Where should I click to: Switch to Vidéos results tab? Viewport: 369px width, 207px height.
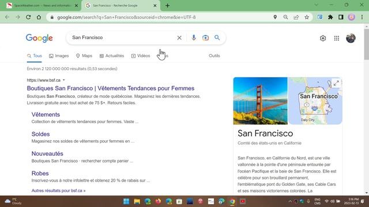point(141,56)
